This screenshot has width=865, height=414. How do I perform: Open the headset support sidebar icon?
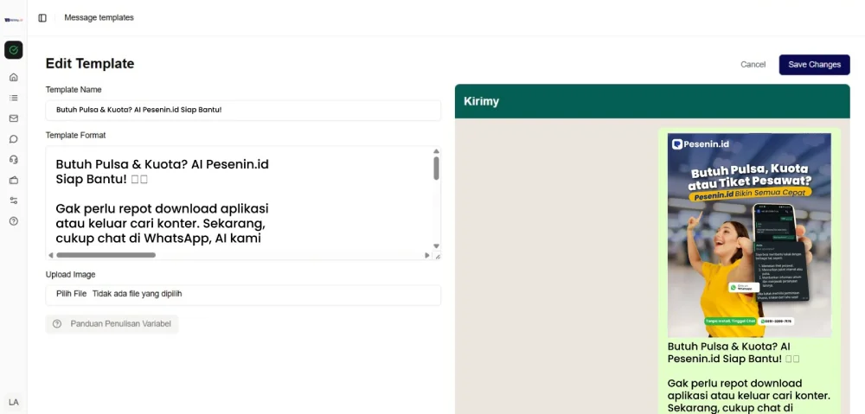[14, 160]
